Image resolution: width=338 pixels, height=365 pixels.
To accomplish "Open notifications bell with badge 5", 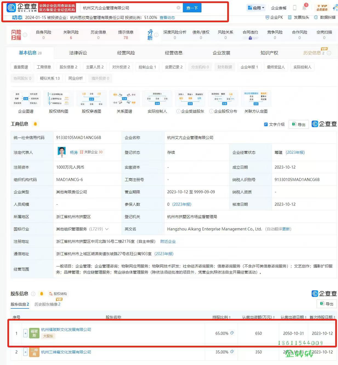I will click(x=304, y=7).
